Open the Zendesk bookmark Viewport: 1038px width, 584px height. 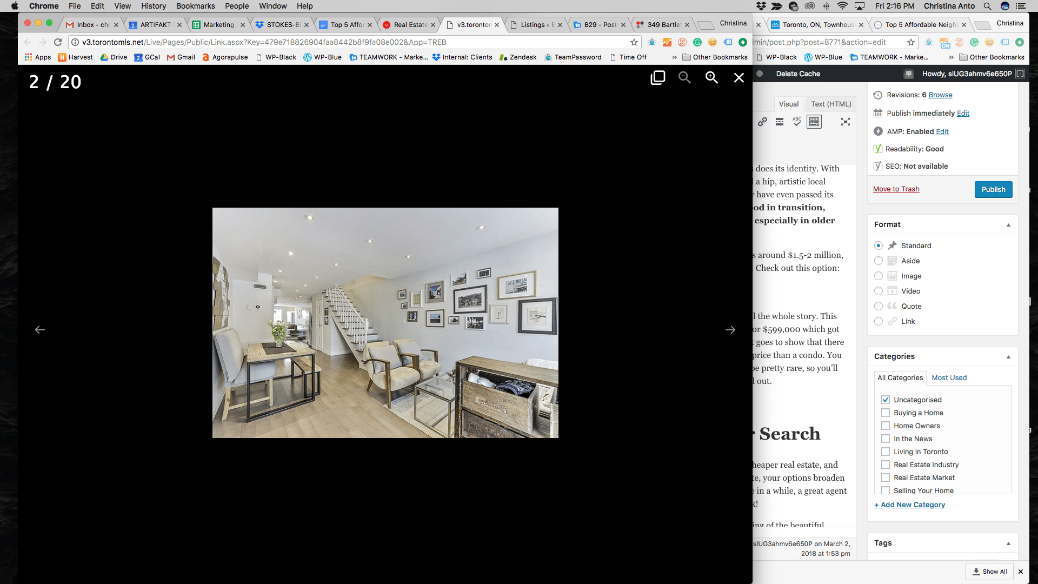coord(517,57)
